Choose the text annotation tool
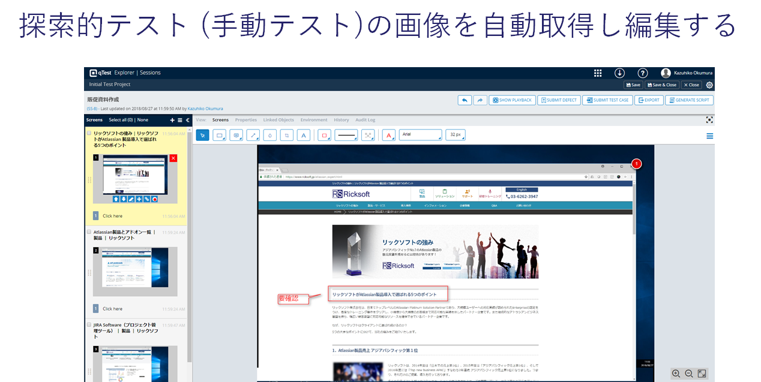The height and width of the screenshot is (382, 761). 304,136
